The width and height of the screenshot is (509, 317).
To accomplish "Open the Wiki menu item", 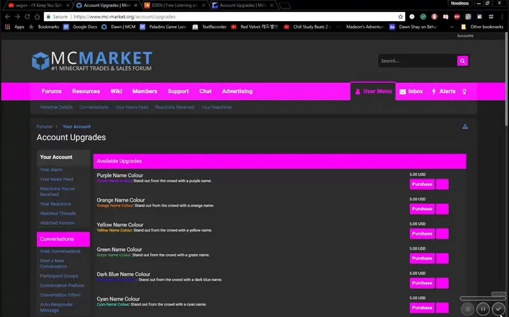I will click(116, 91).
